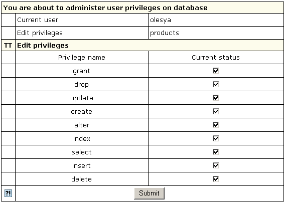Screen dimensions: 286x202
Task: Uncheck the select privilege checkbox
Action: (x=216, y=152)
